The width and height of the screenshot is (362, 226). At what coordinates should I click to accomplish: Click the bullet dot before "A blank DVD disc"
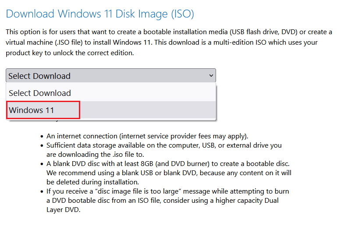(42, 164)
